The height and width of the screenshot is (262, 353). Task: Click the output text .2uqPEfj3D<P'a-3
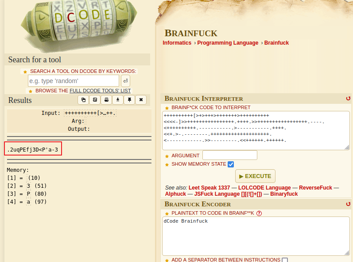33,150
